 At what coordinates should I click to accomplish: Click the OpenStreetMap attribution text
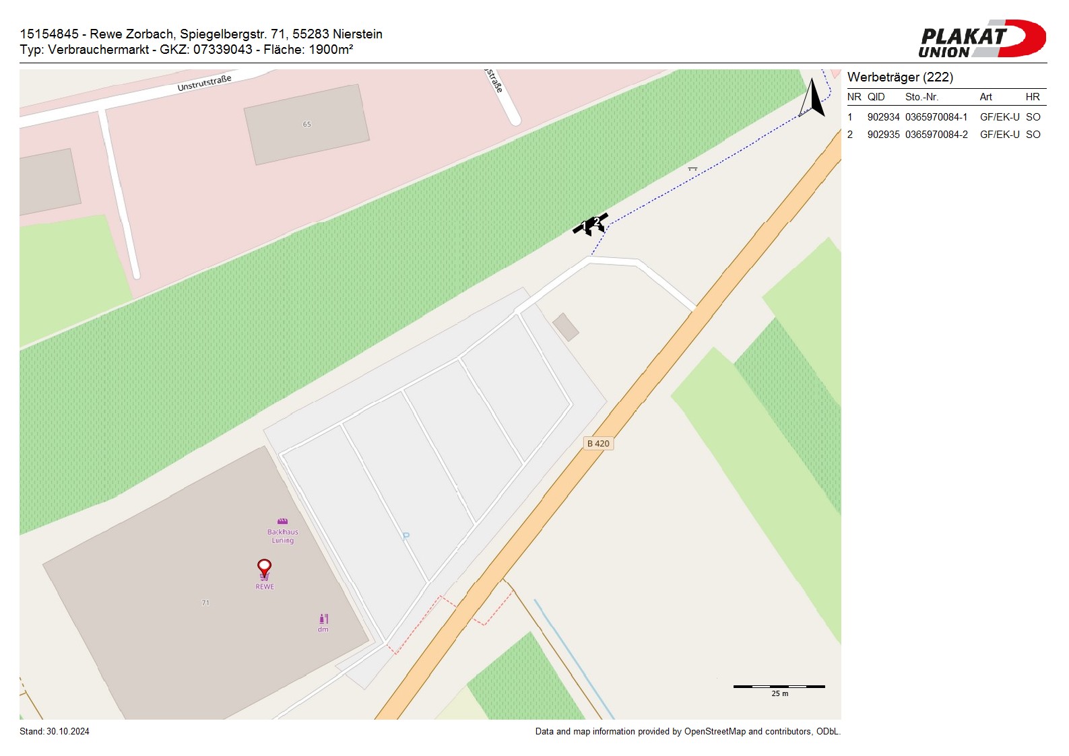(687, 732)
